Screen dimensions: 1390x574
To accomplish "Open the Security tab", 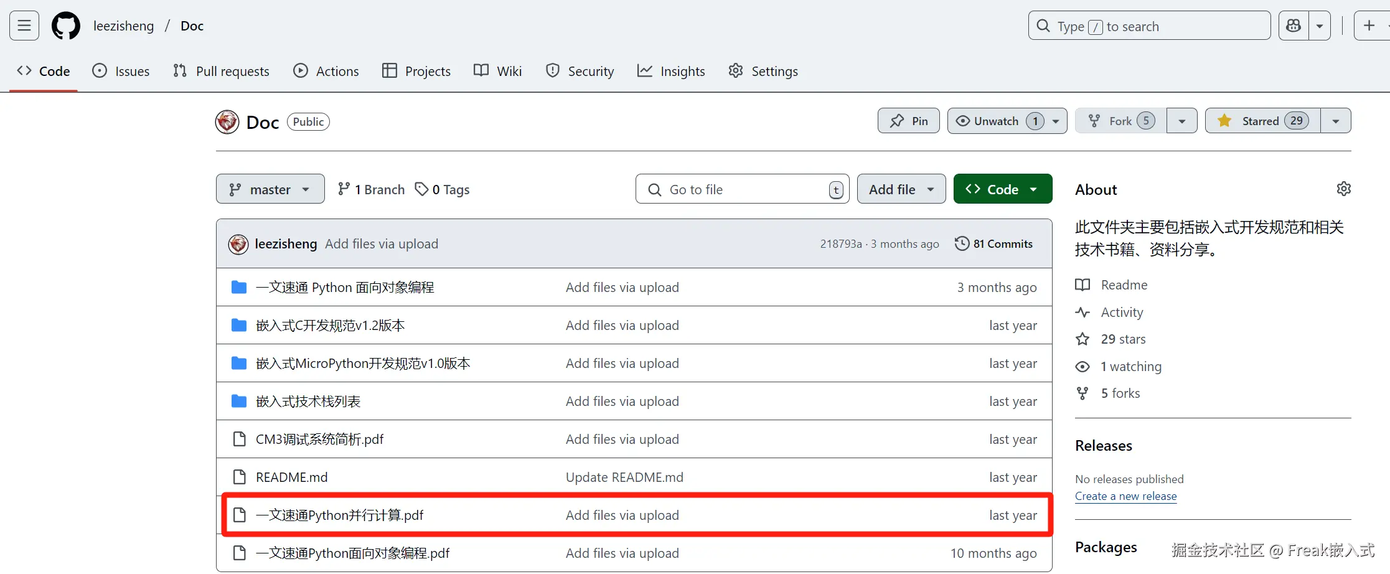I will pos(580,71).
